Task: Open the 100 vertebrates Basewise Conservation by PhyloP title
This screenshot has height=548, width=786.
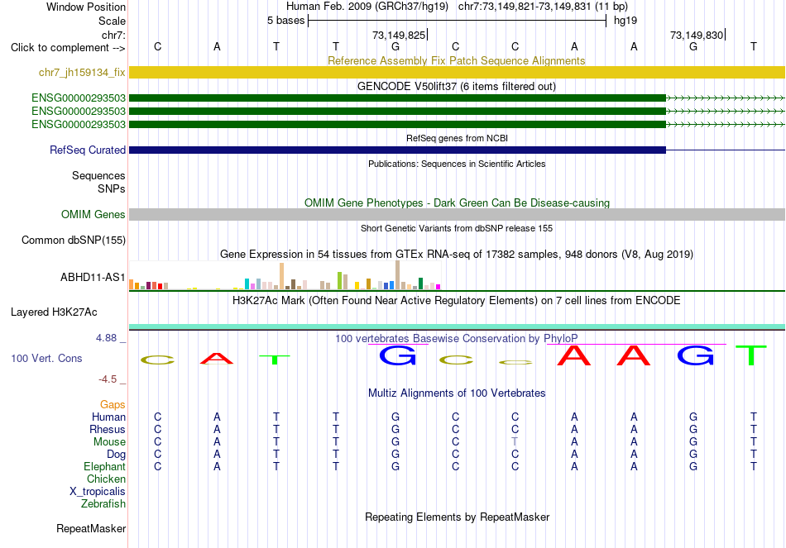Action: pos(456,339)
